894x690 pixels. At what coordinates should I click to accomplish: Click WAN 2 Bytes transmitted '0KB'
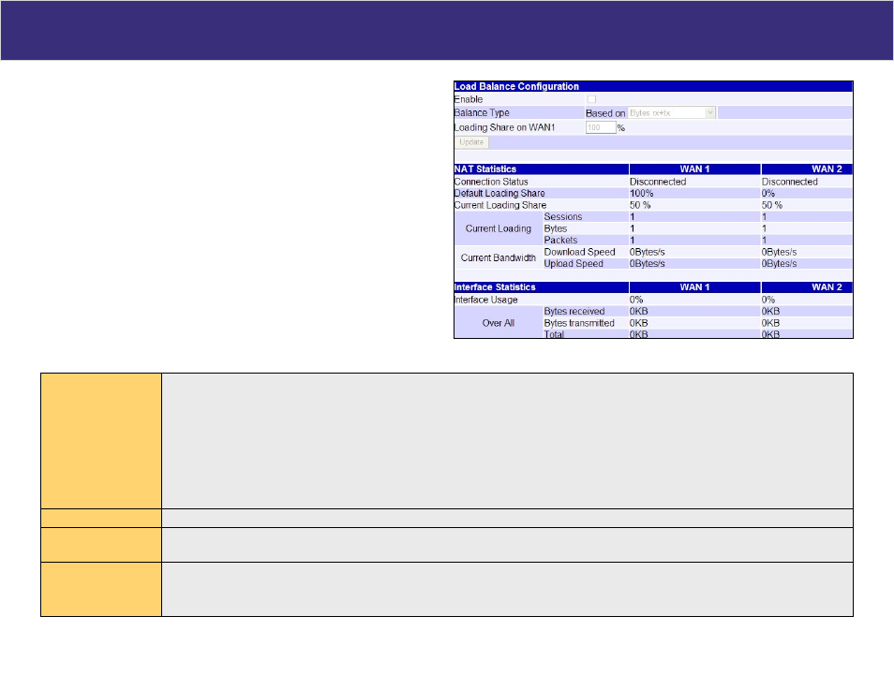coord(771,323)
